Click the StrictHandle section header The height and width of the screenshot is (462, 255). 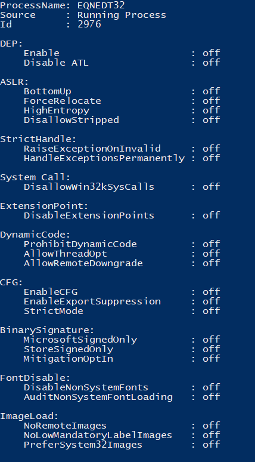tap(38, 139)
